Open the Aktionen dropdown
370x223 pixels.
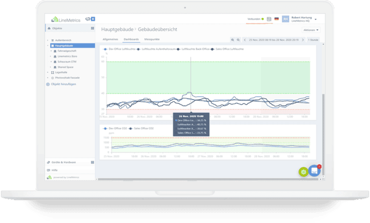[311, 30]
